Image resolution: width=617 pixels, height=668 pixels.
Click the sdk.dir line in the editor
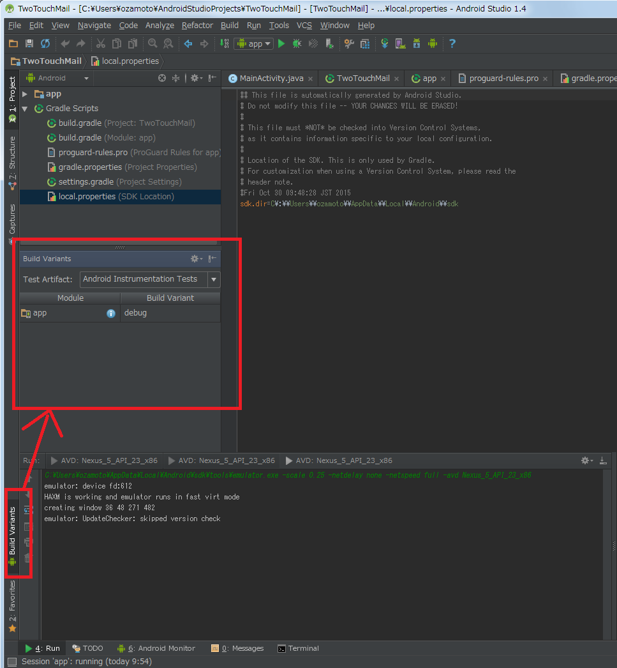point(349,204)
